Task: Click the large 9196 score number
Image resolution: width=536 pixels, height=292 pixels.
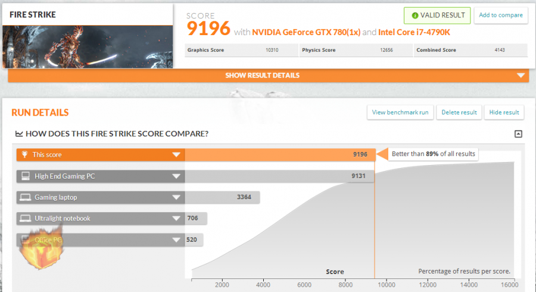Action: pos(208,29)
